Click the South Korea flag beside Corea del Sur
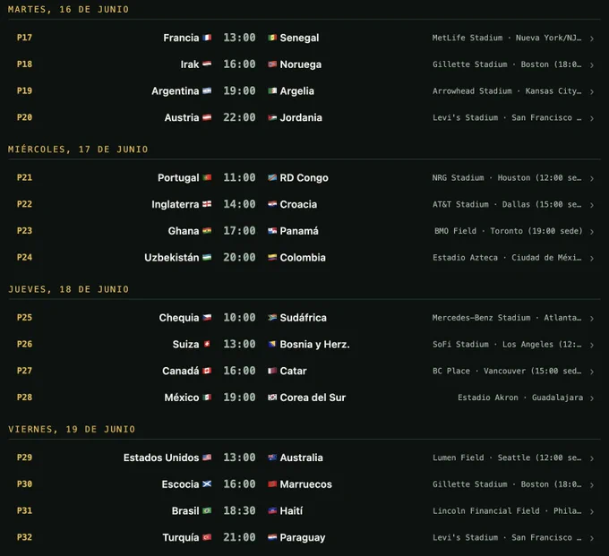This screenshot has width=609, height=556. [272, 398]
